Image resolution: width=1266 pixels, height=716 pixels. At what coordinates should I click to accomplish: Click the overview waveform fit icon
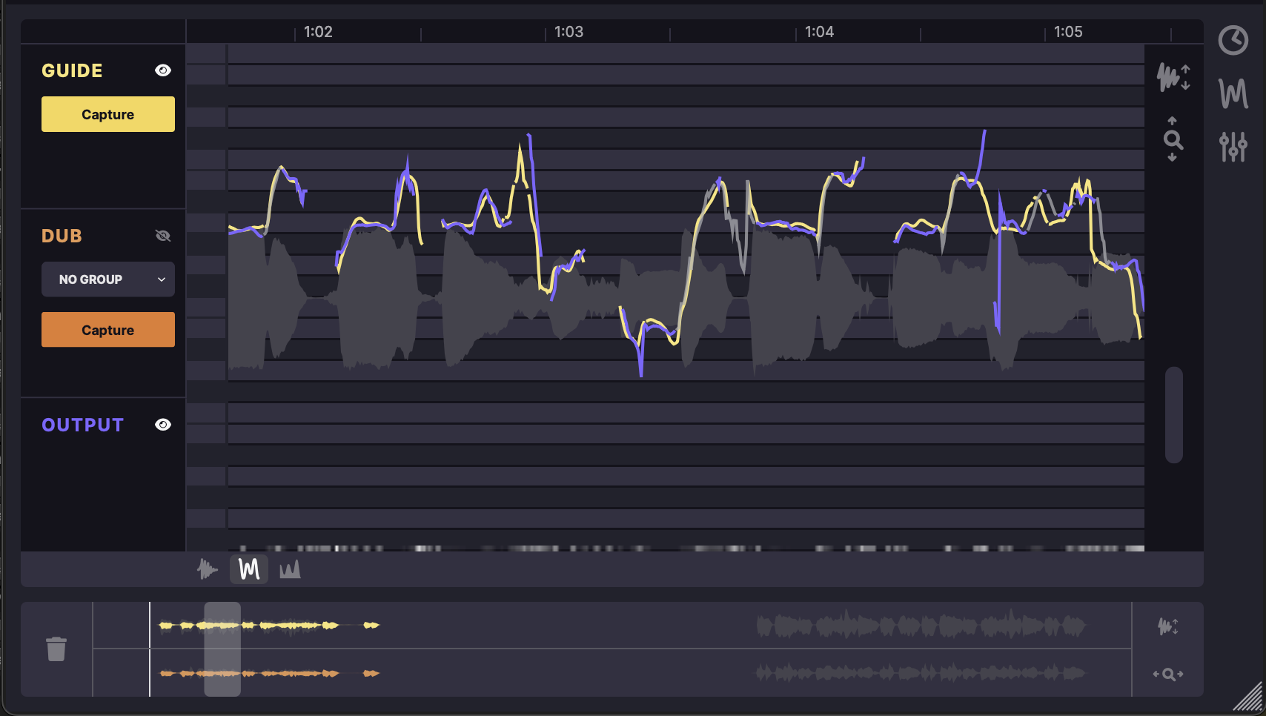coord(1168,626)
